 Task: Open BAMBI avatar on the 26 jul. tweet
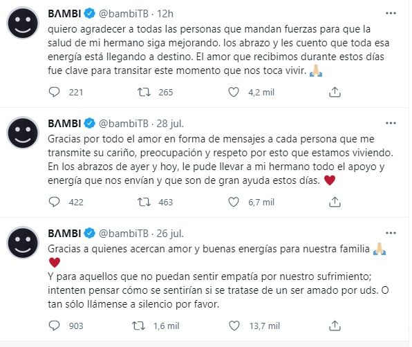(23, 243)
